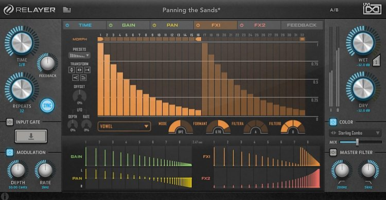This screenshot has height=200, width=386.
Task: Click the preset name Panning the Sands
Action: pos(191,10)
